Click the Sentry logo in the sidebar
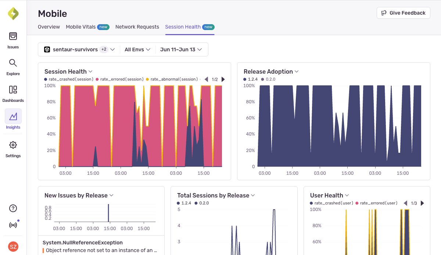This screenshot has height=255, width=441. (x=13, y=13)
